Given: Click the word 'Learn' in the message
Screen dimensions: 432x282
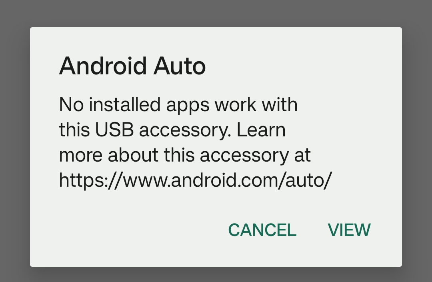Looking at the screenshot, I should (261, 130).
